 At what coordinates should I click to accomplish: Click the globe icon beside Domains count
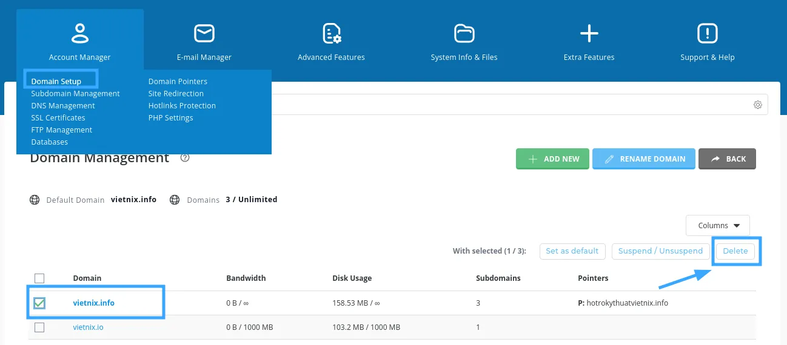[x=175, y=200]
